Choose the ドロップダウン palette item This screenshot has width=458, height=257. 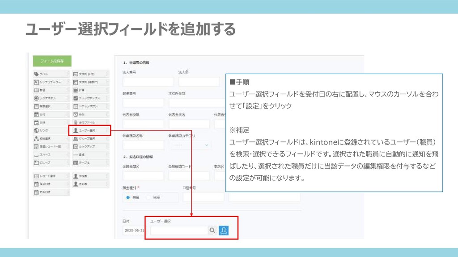click(x=90, y=106)
